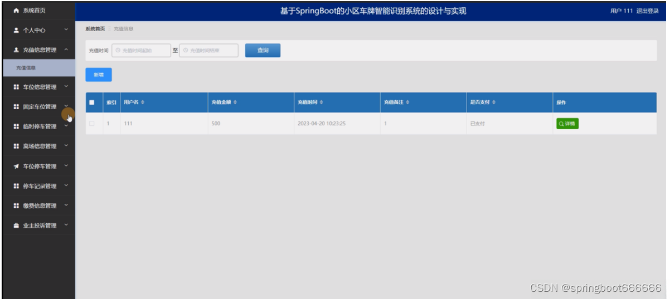Click the grid icon beside 临时停车管理

16,126
